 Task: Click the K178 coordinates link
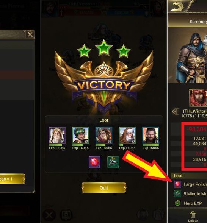[194, 116]
